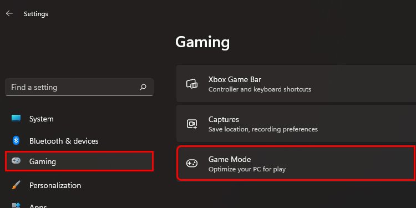Screen dimensions: 416x208
Task: Open the Apps category label
Action: coord(38,206)
